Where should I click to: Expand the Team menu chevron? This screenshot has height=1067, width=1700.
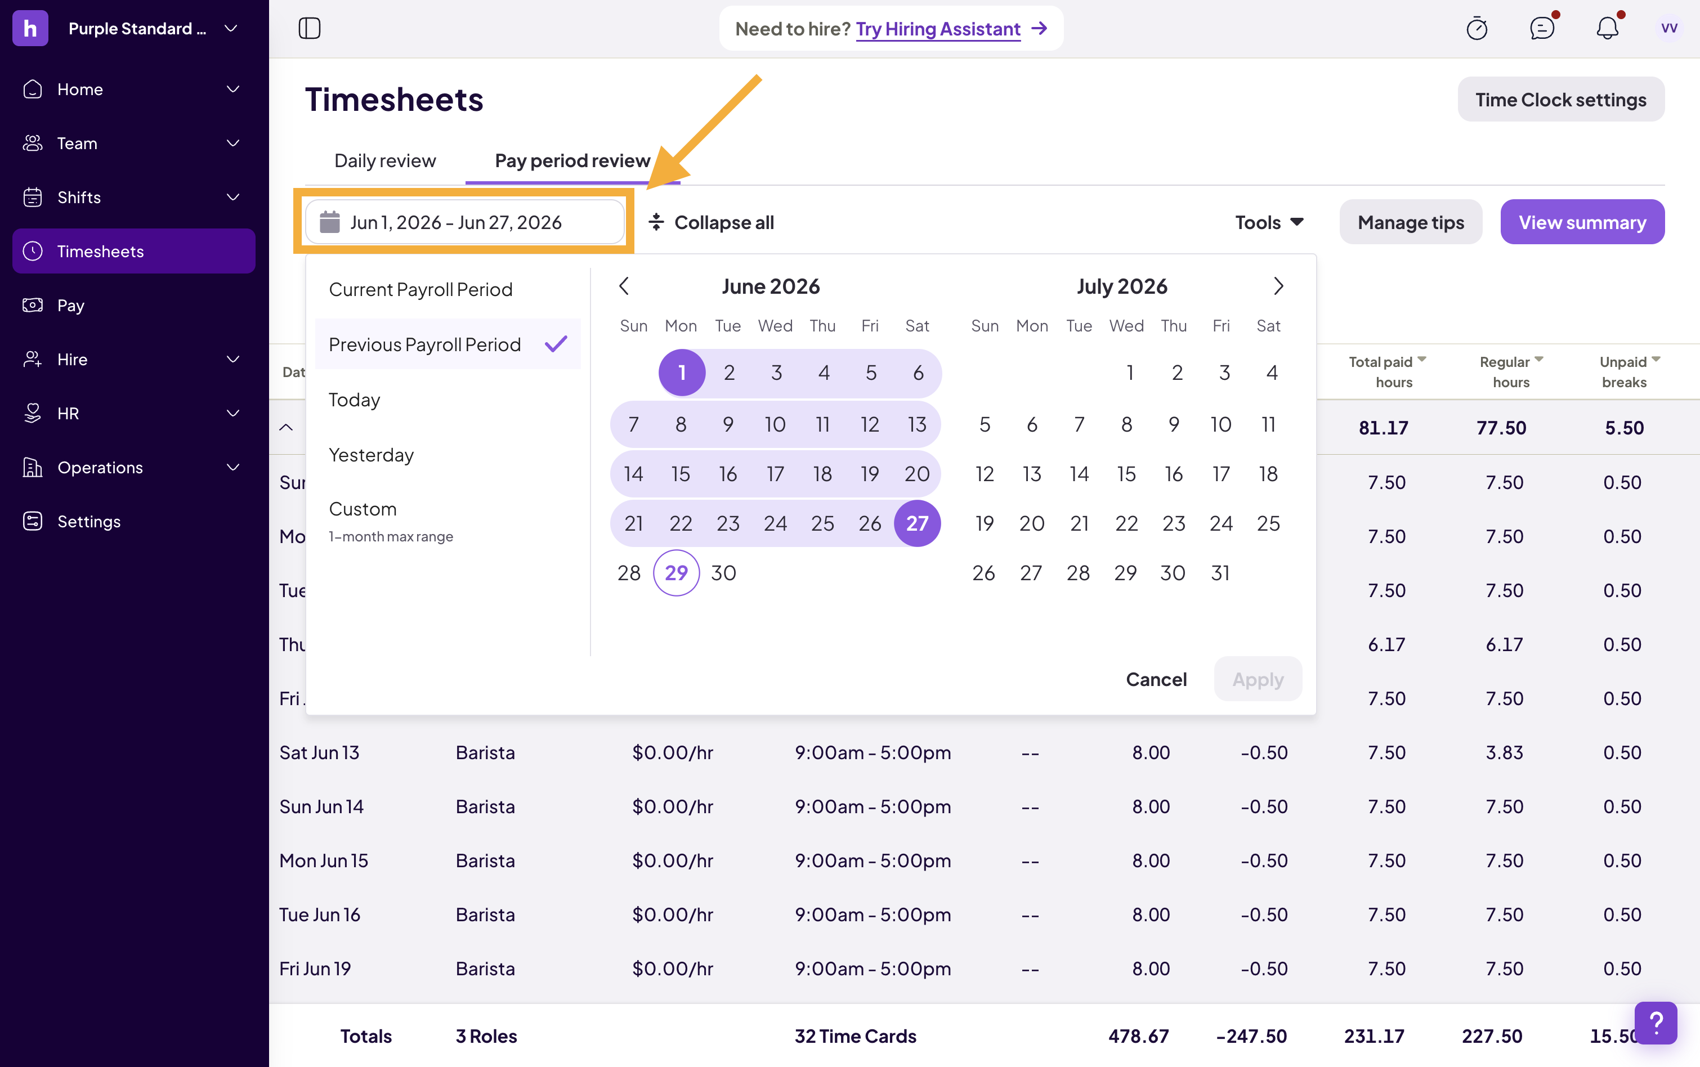pos(233,144)
